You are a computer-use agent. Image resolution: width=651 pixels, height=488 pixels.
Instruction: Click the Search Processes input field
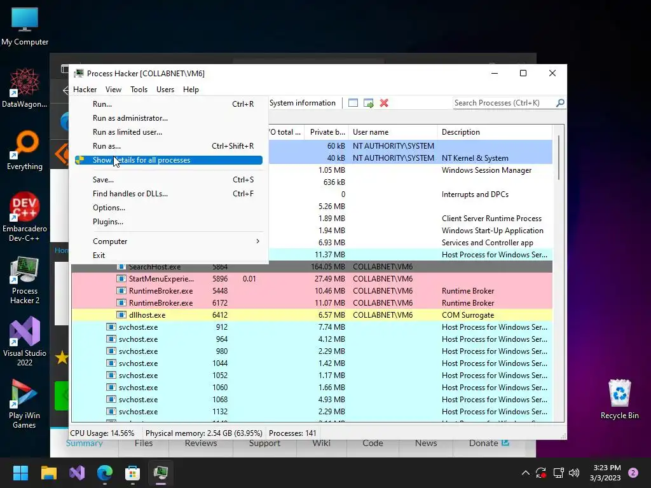(504, 103)
